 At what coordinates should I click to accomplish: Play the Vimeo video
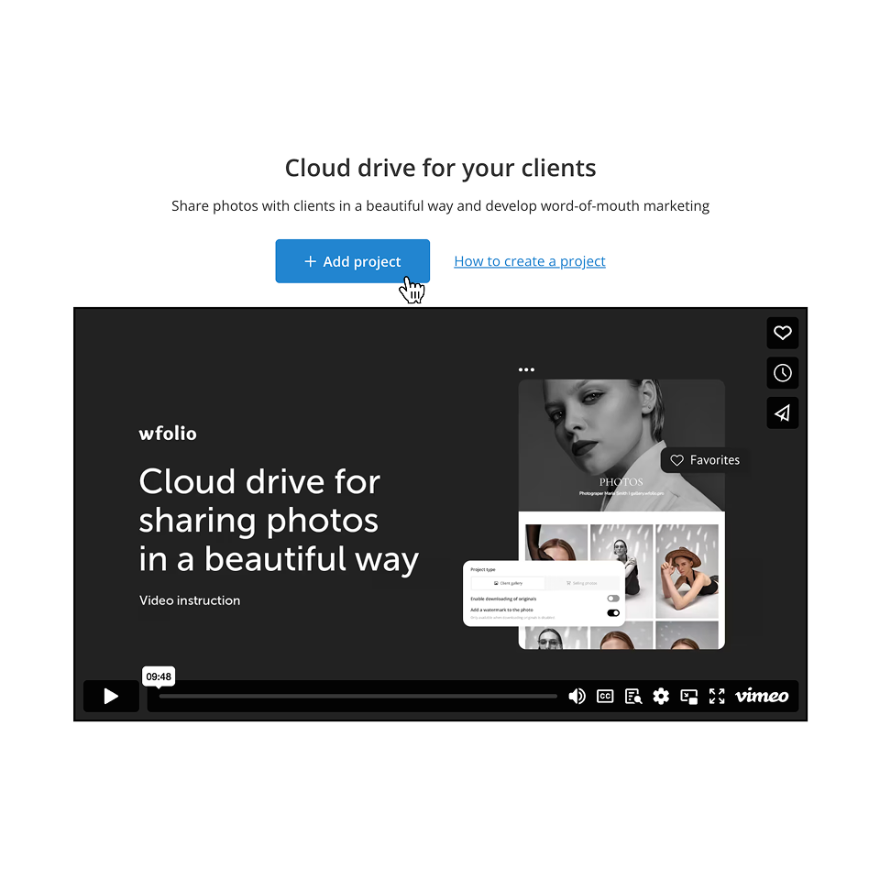click(x=111, y=697)
